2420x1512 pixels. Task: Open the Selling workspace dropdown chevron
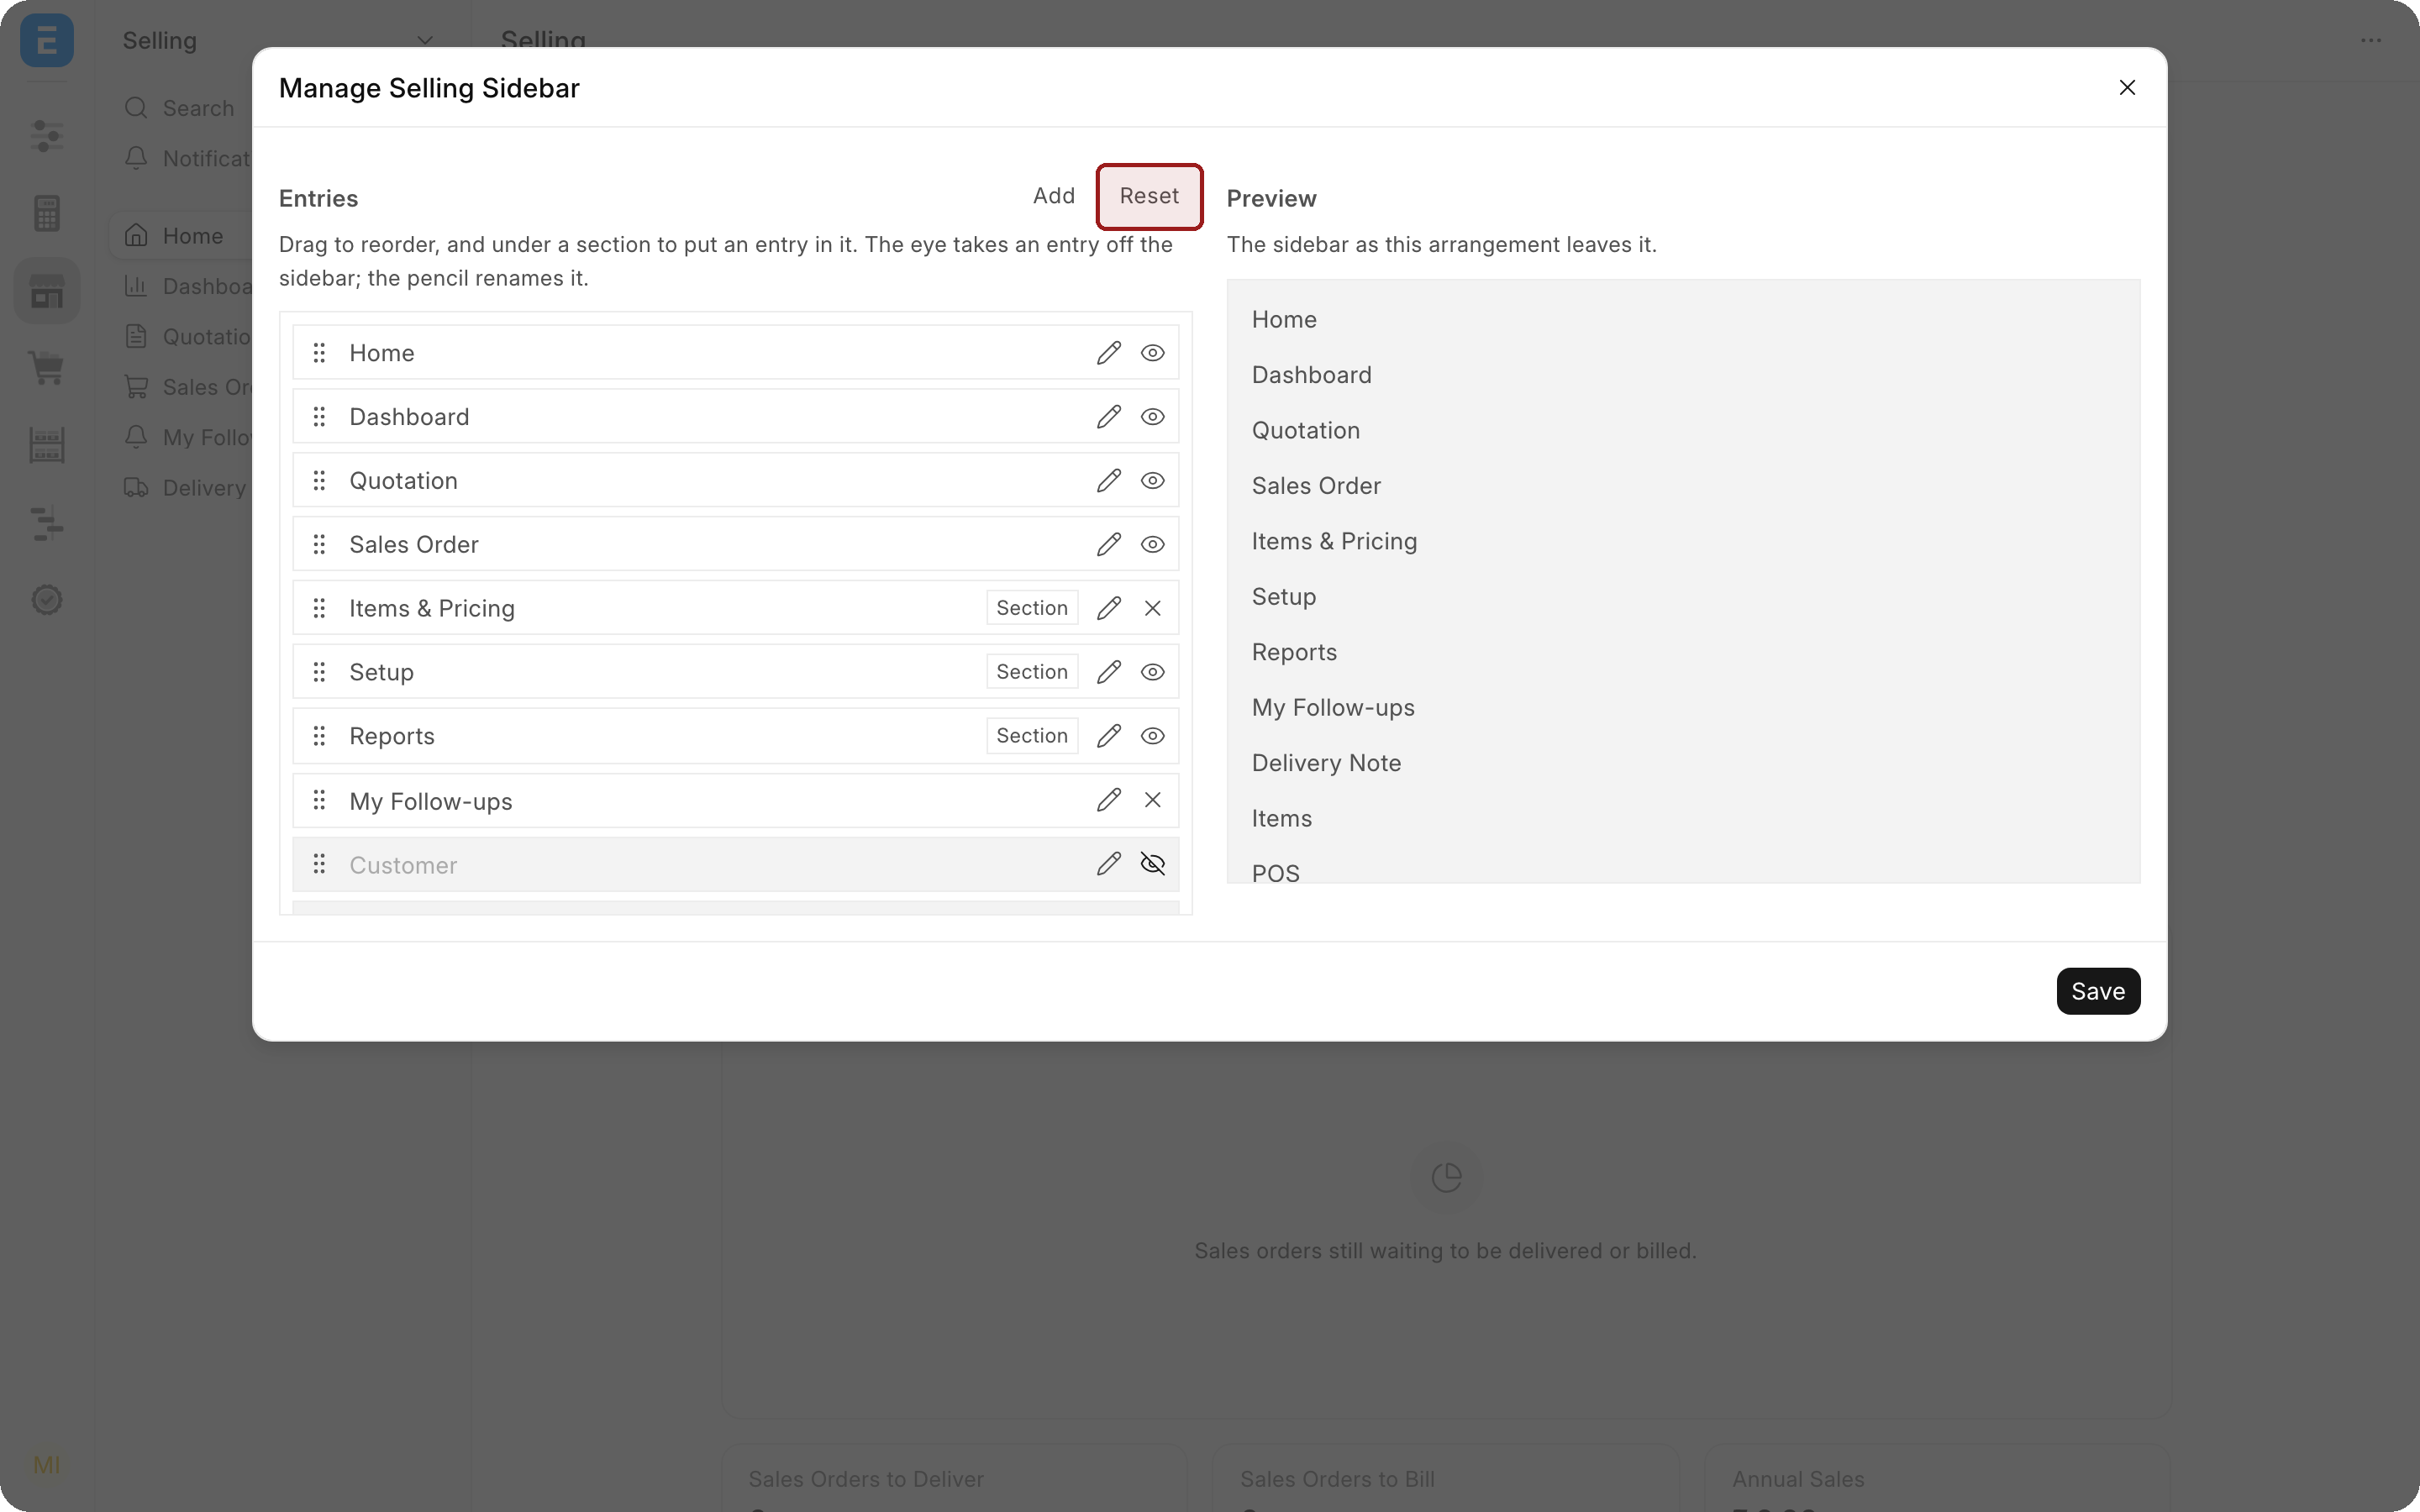click(425, 41)
